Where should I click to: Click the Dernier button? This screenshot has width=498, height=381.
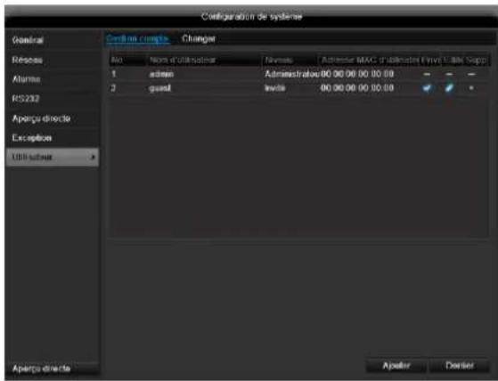pyautogui.click(x=460, y=366)
